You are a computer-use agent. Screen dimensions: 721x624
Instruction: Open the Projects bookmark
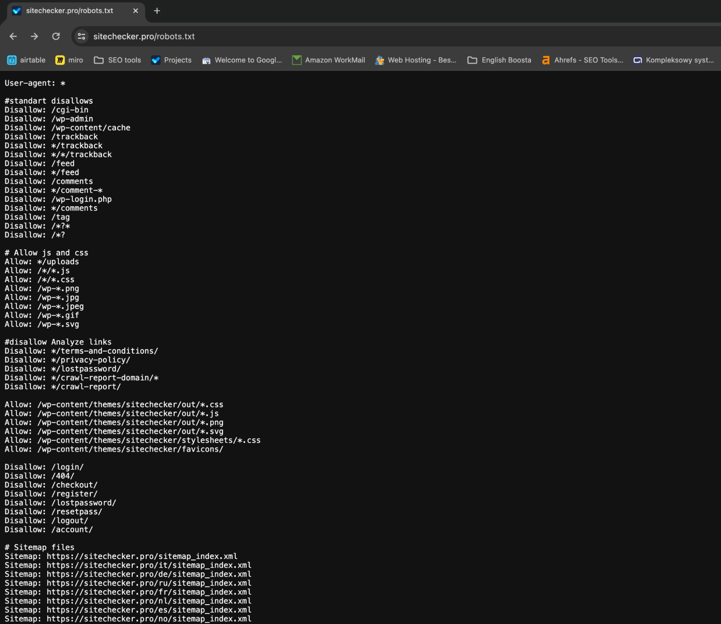coord(171,60)
